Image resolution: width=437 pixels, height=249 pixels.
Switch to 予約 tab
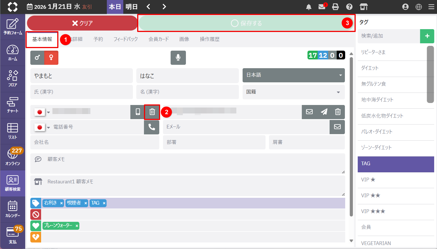(98, 39)
